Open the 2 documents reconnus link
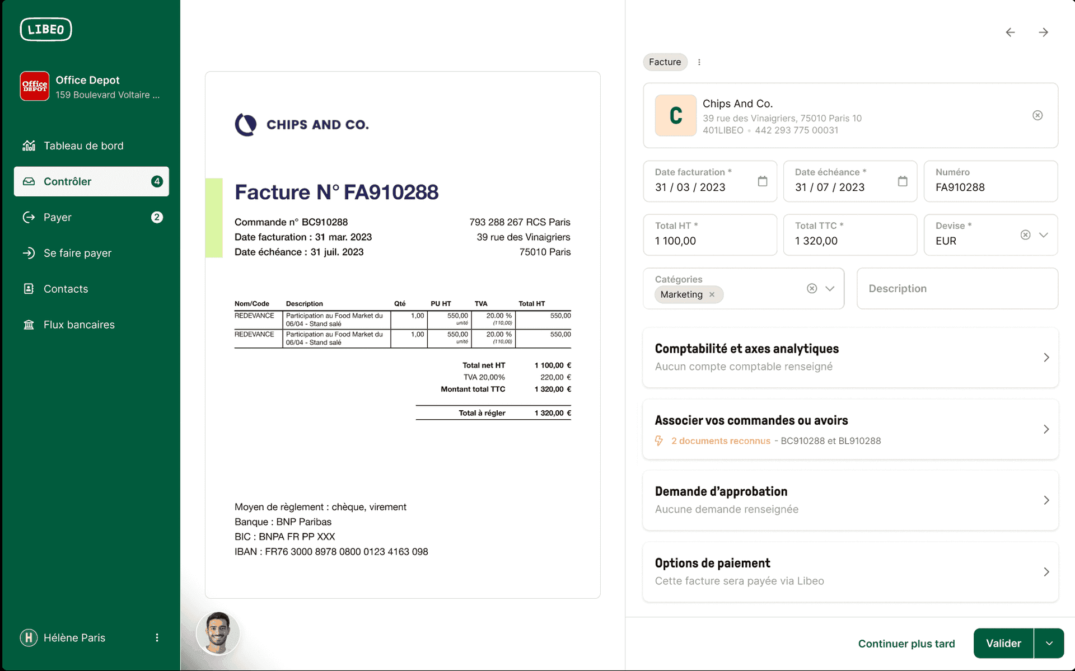This screenshot has height=671, width=1075. coord(721,440)
